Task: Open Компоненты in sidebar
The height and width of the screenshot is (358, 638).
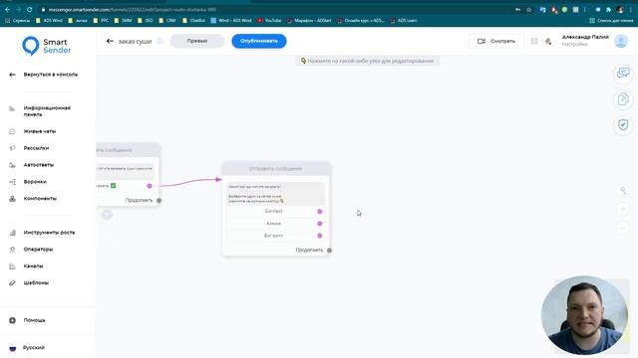Action: click(40, 199)
